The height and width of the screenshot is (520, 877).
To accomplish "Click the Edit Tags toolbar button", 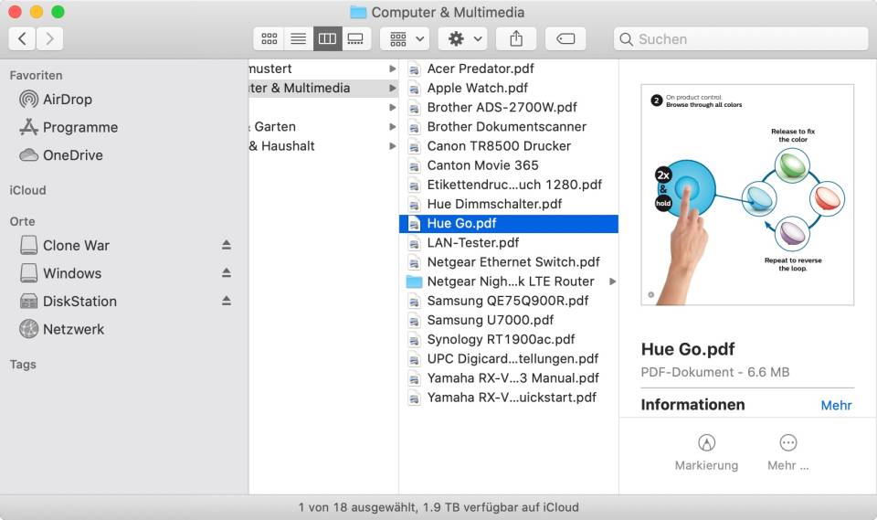I will 565,38.
